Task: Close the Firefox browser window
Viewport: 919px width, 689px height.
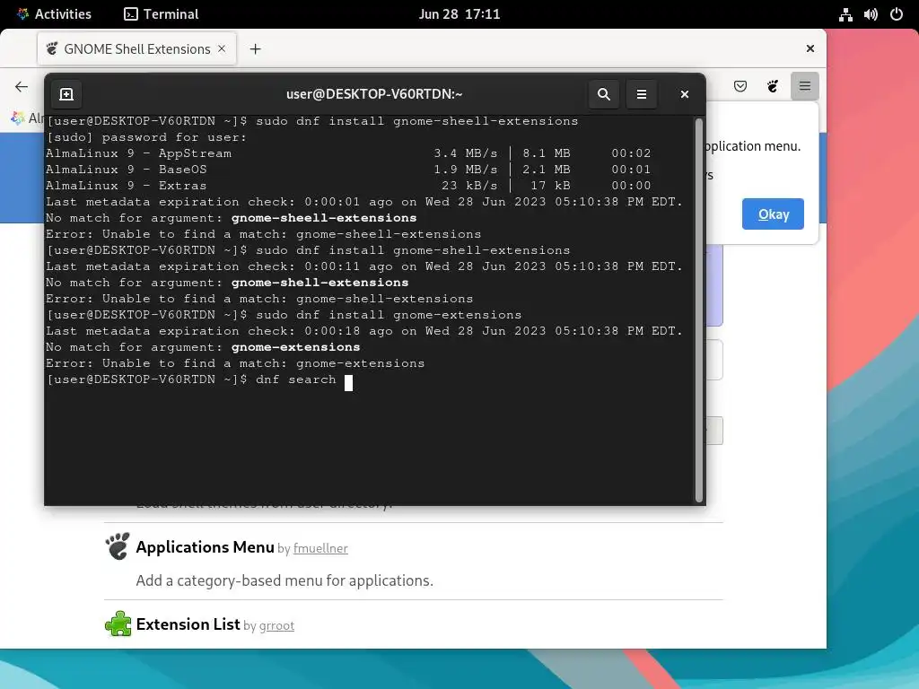Action: (810, 48)
